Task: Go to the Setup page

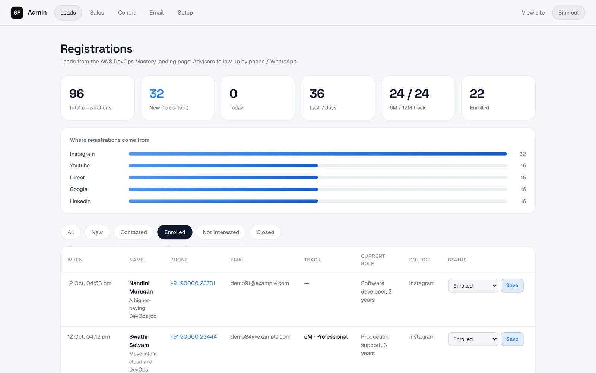Action: tap(185, 13)
